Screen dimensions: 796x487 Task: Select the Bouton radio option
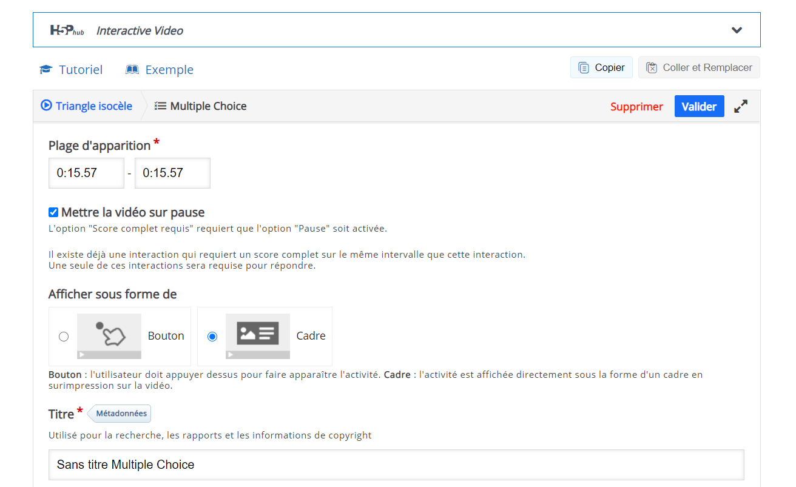(64, 337)
